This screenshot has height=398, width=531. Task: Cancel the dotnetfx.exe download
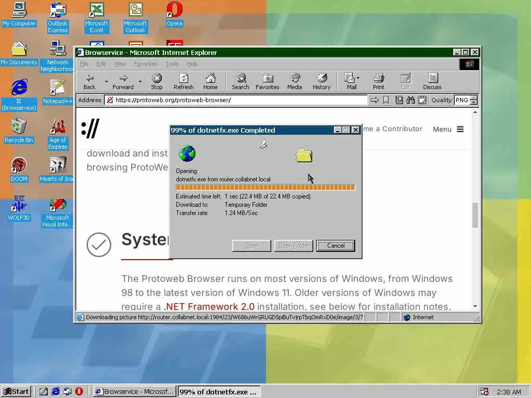(336, 246)
